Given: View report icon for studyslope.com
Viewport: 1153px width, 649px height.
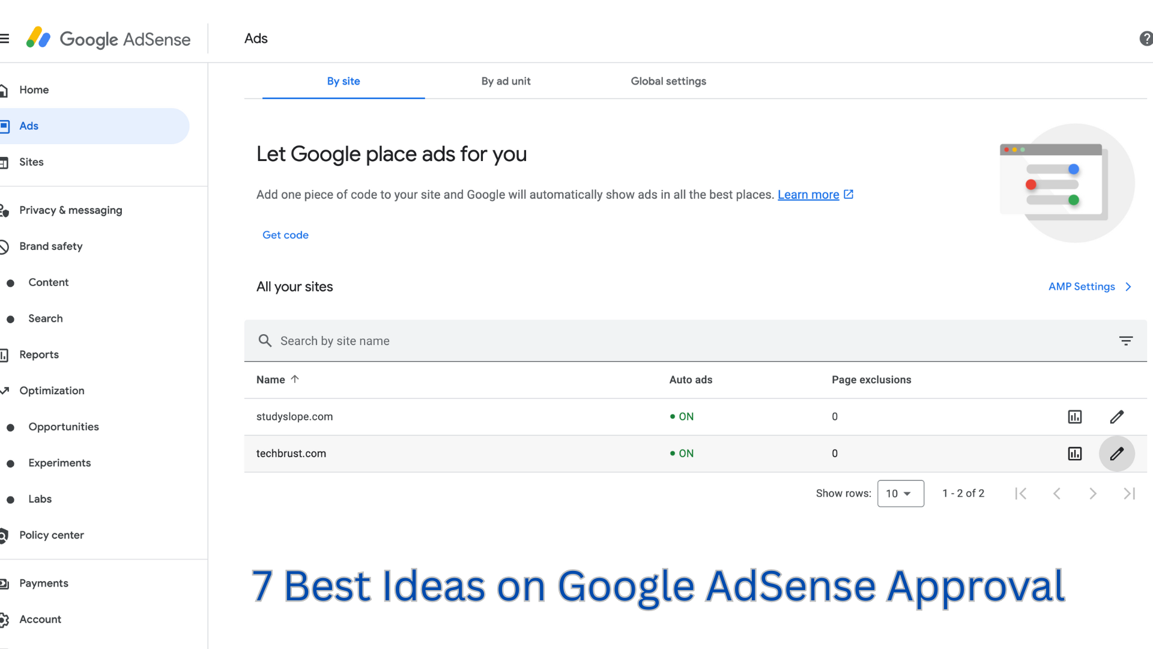Looking at the screenshot, I should pyautogui.click(x=1075, y=416).
